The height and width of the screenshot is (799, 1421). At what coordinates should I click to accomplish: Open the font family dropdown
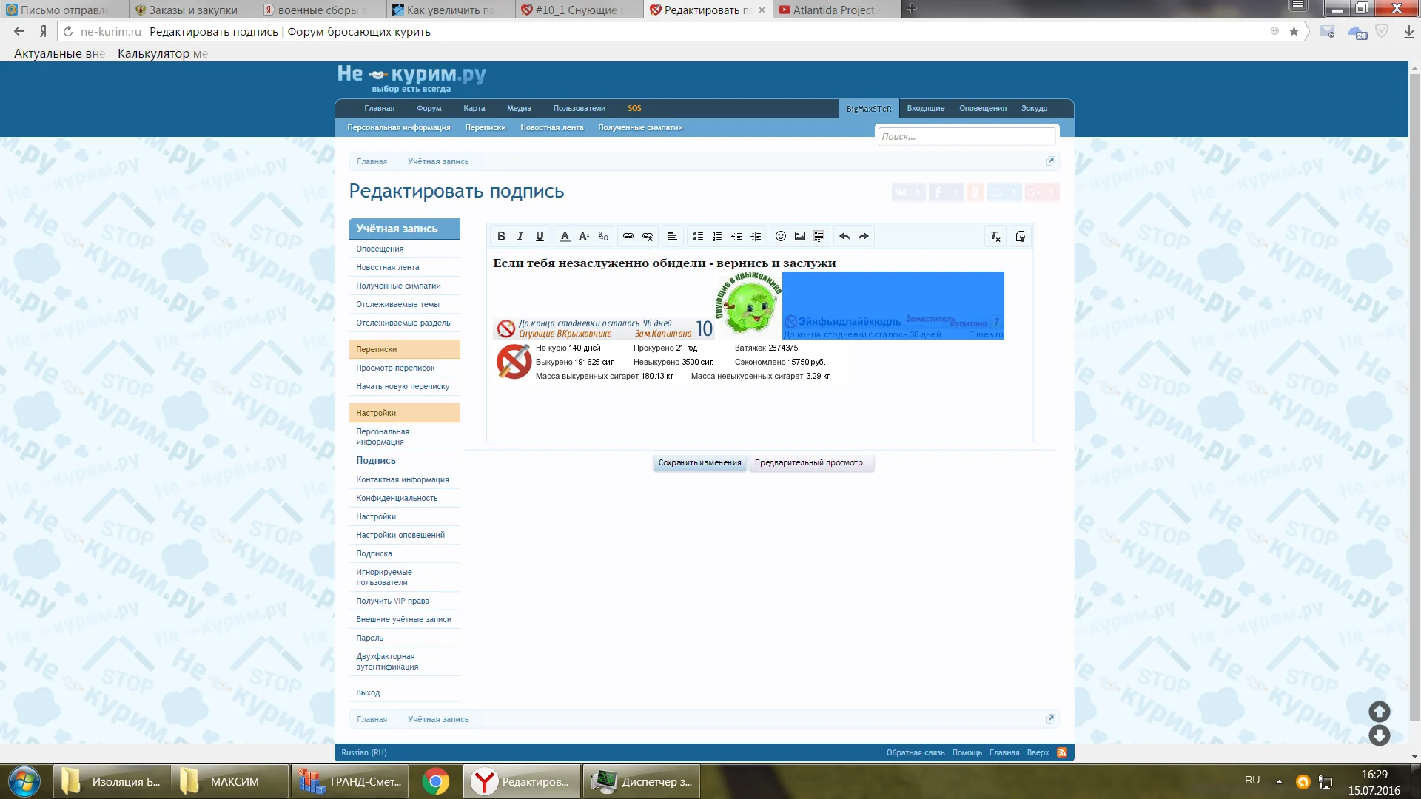(x=603, y=236)
